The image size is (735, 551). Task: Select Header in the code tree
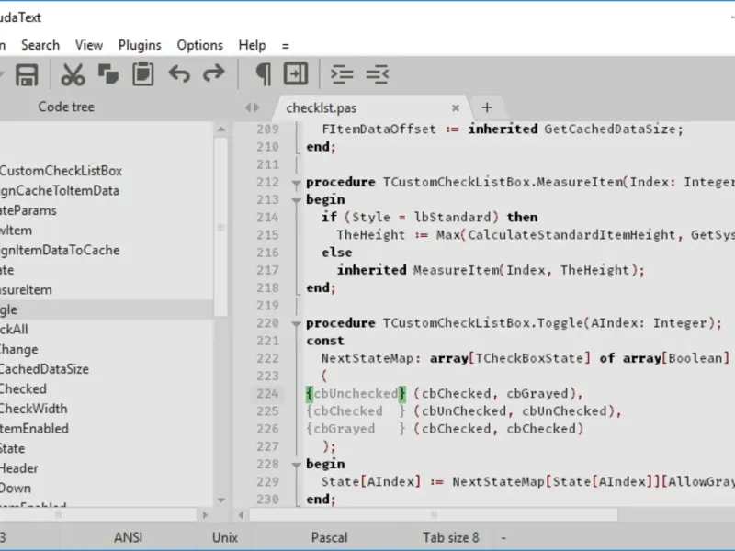point(19,468)
